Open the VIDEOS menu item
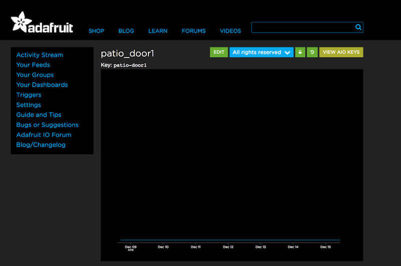Screen dimensions: 401x266 [x=231, y=31]
